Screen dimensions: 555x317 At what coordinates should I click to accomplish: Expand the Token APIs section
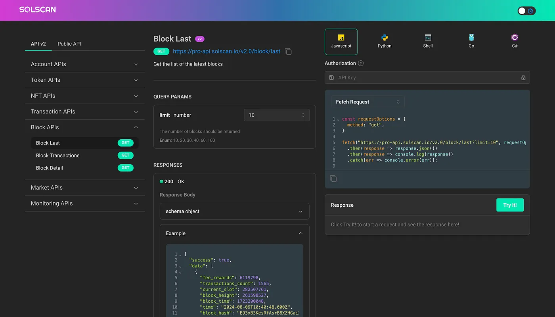(x=85, y=80)
